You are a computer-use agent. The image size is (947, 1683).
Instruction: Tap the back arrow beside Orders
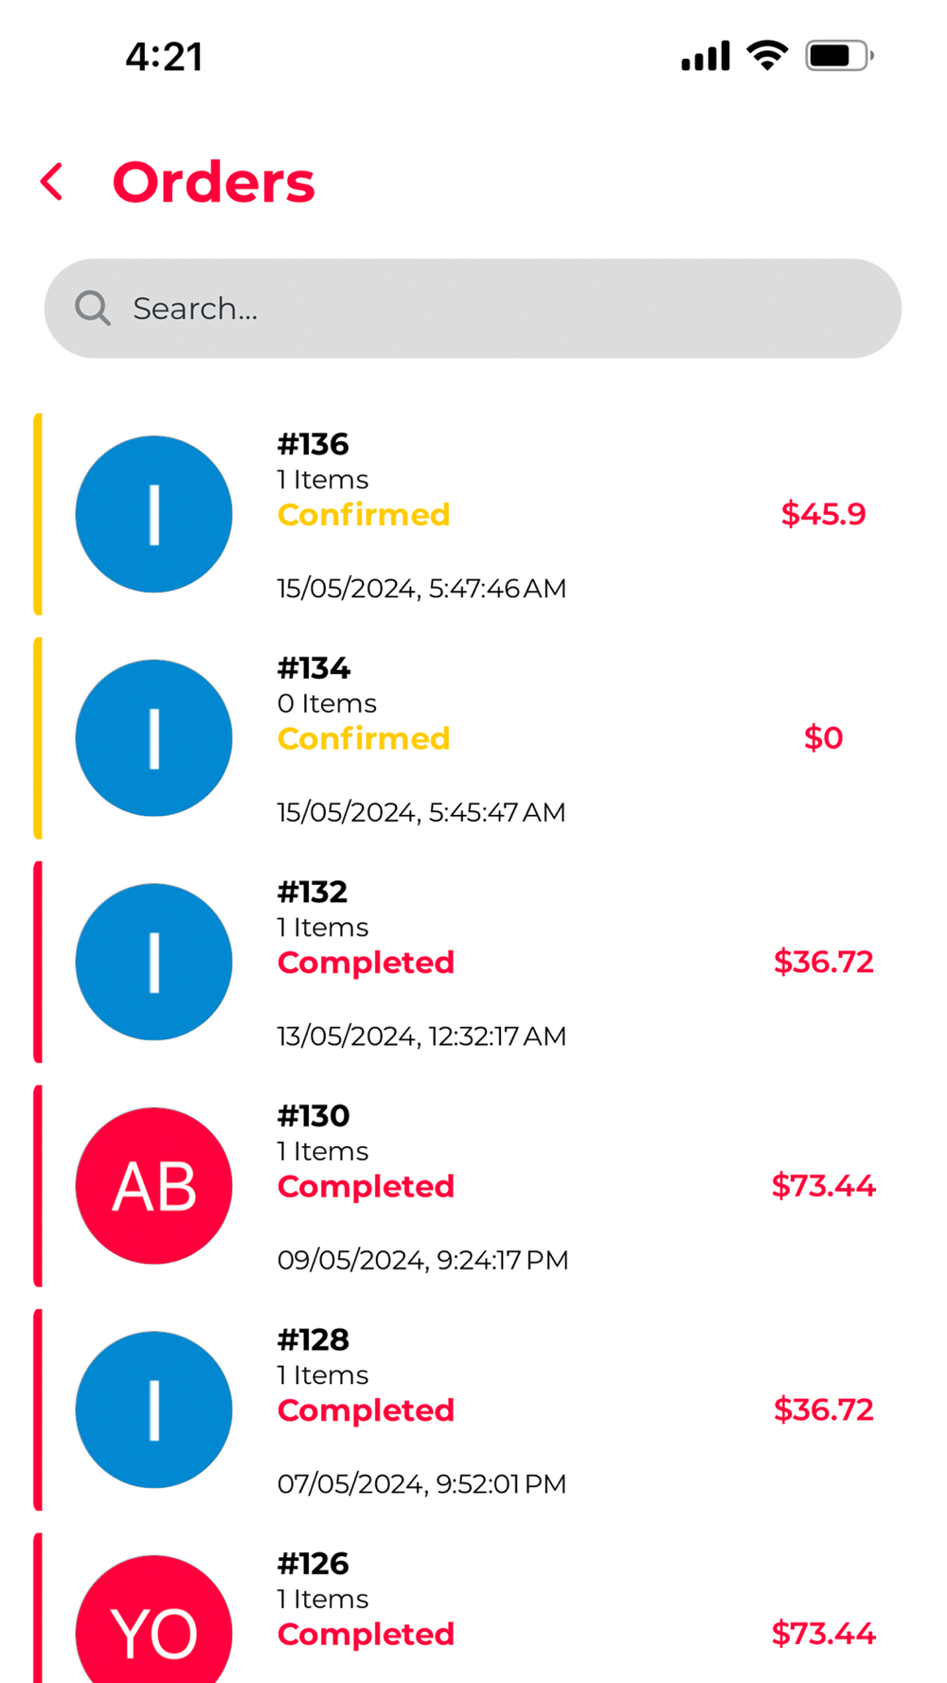tap(52, 182)
